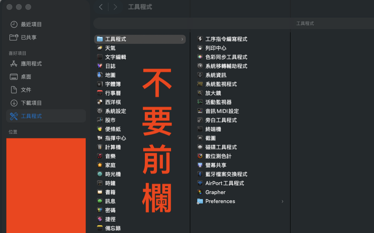Select the 系統設定 app icon

pyautogui.click(x=100, y=111)
